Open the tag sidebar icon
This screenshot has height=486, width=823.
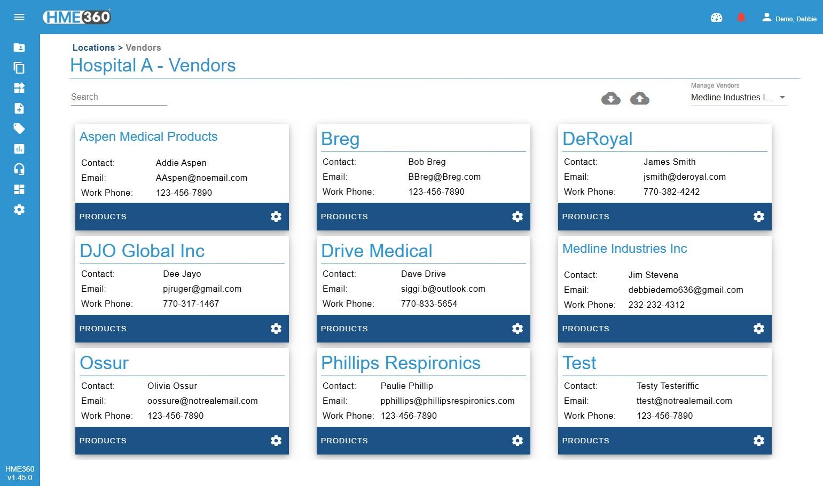19,129
